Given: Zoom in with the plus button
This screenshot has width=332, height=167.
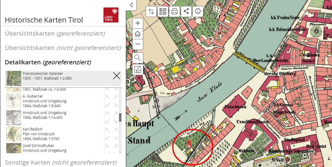Looking at the screenshot, I should tap(138, 23).
